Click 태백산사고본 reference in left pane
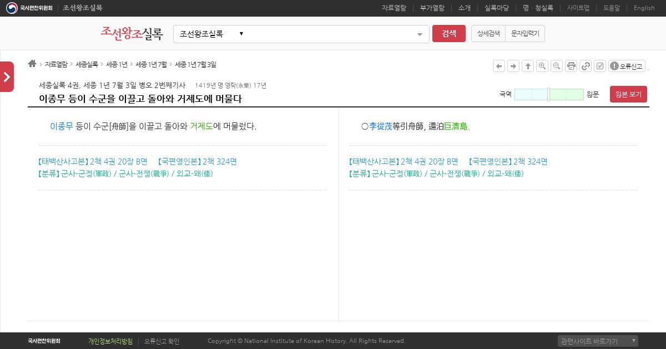Image resolution: width=666 pixels, height=349 pixels. pyautogui.click(x=93, y=162)
